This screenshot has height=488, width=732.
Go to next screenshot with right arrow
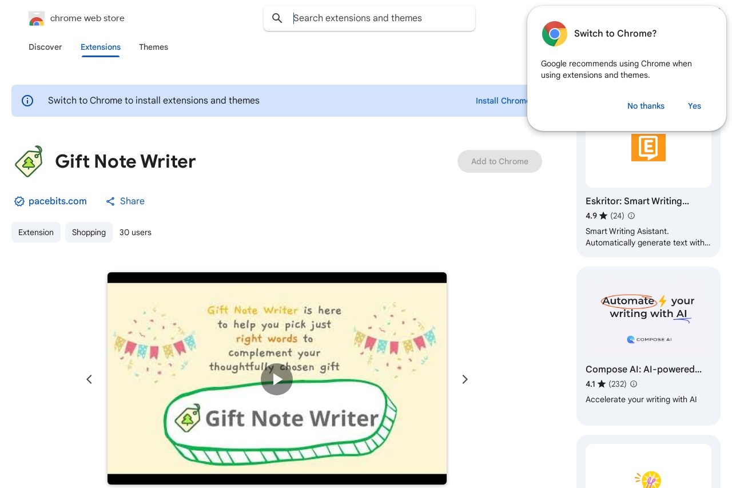pyautogui.click(x=465, y=379)
